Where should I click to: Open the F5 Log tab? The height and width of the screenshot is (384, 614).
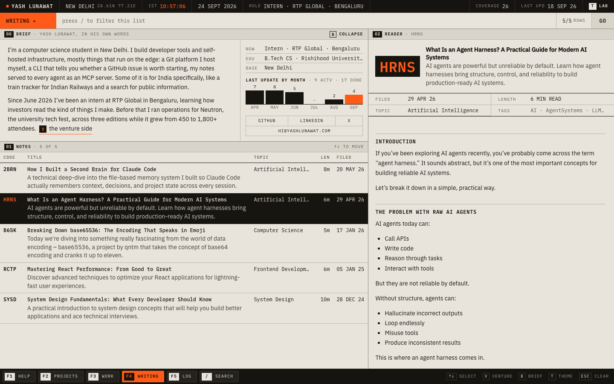[x=182, y=376]
